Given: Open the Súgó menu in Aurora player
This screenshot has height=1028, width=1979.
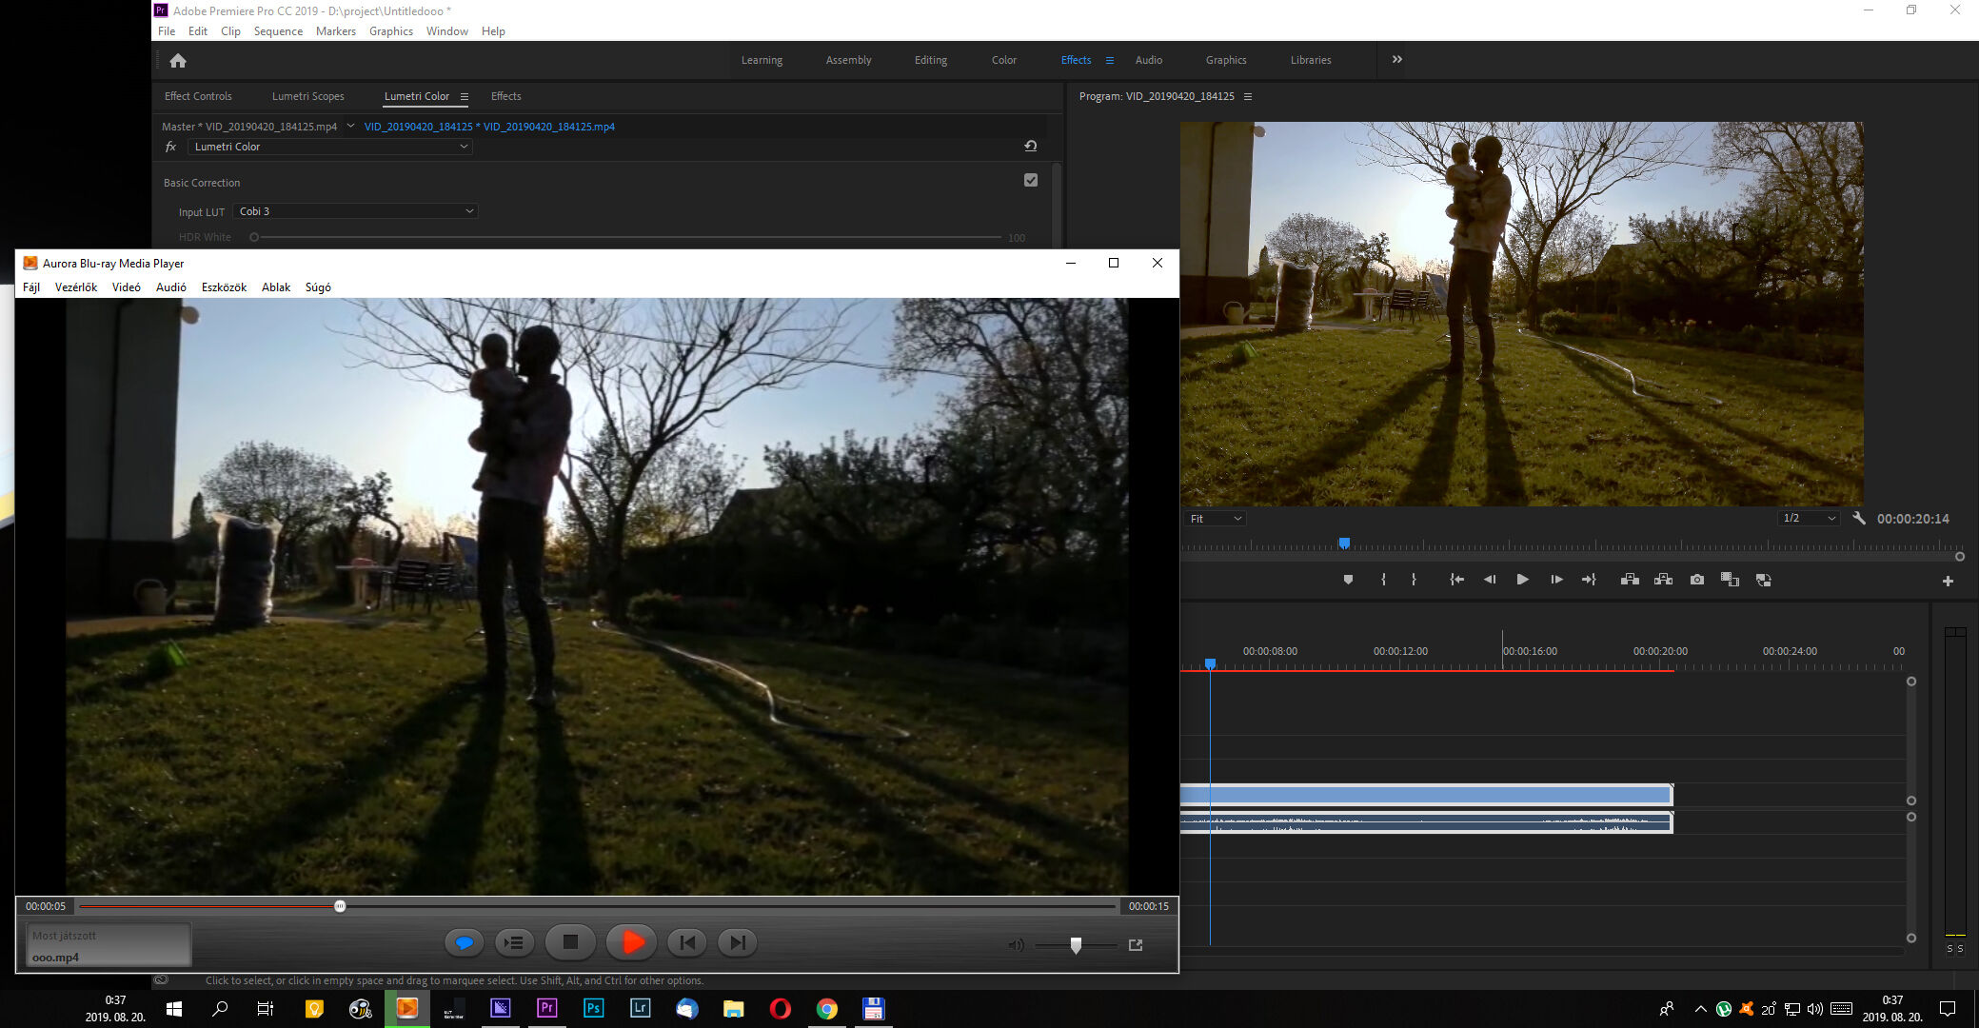Looking at the screenshot, I should pos(318,287).
